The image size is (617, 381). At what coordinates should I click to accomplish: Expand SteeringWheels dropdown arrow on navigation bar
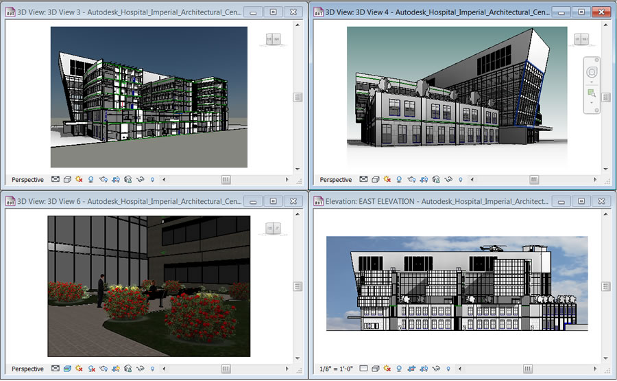click(592, 82)
